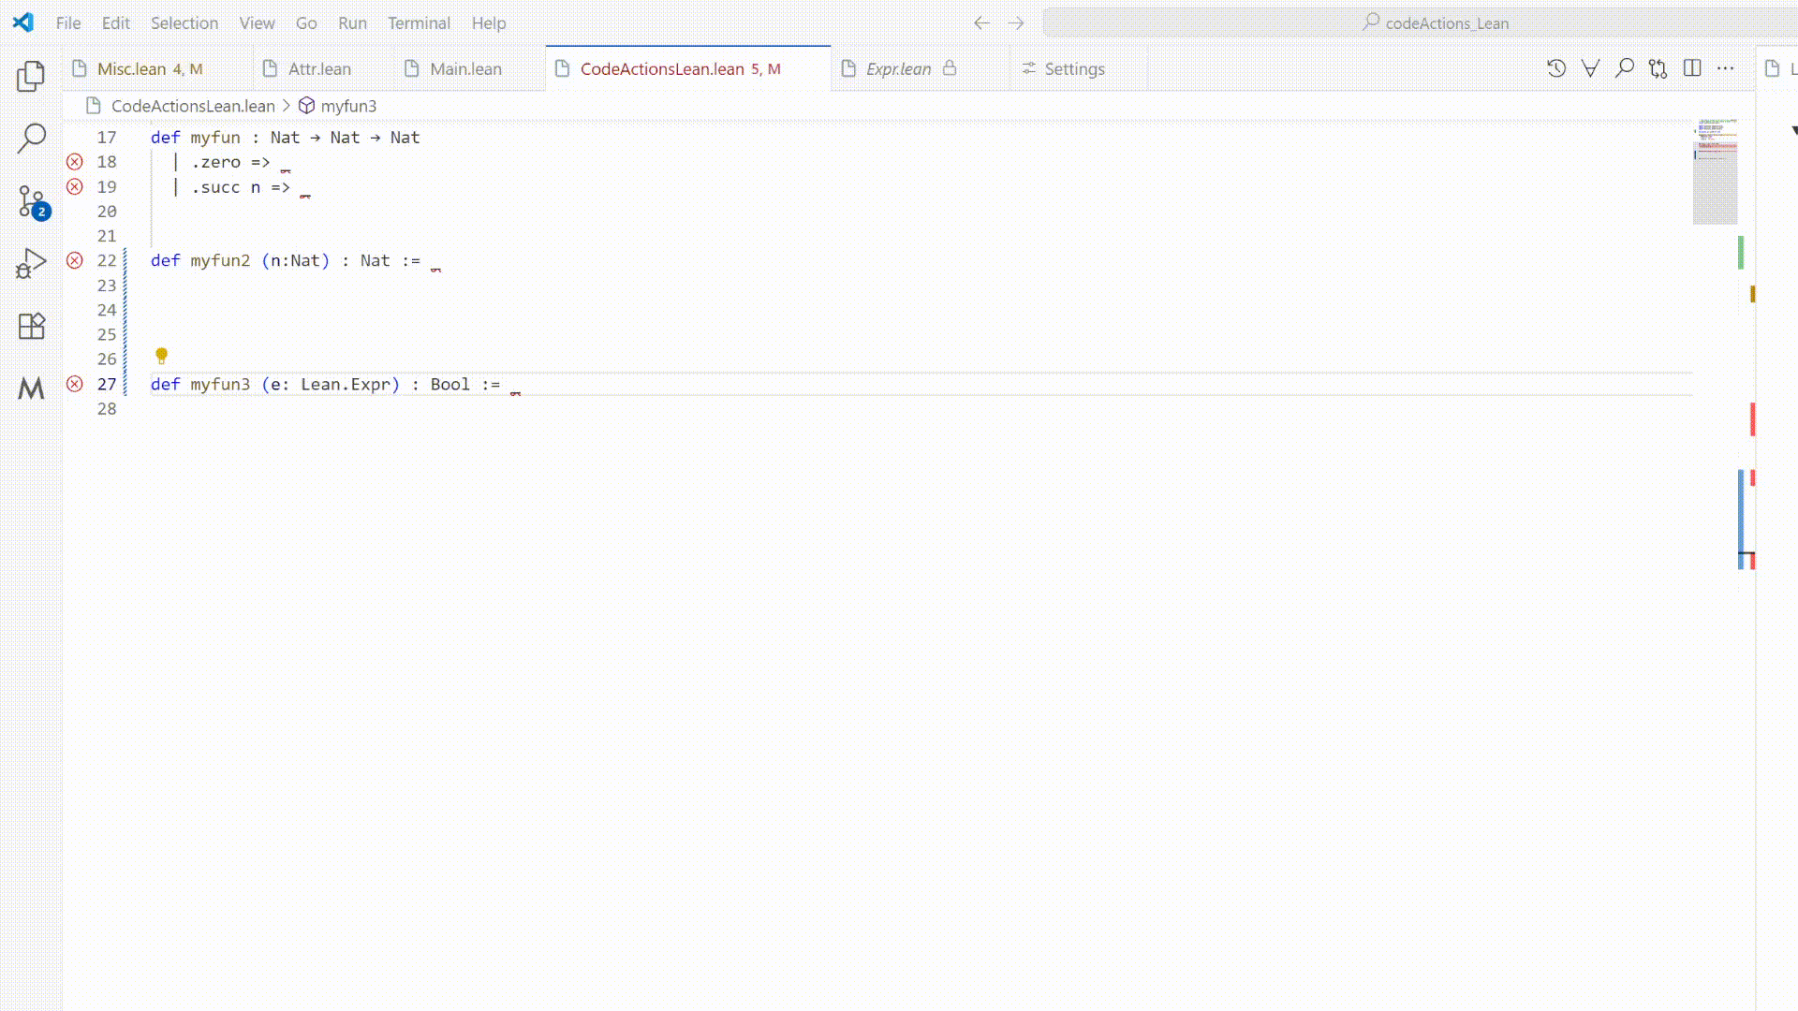This screenshot has height=1011, width=1798.
Task: Open the Lean ∀ menu dropdown
Action: 1590,68
